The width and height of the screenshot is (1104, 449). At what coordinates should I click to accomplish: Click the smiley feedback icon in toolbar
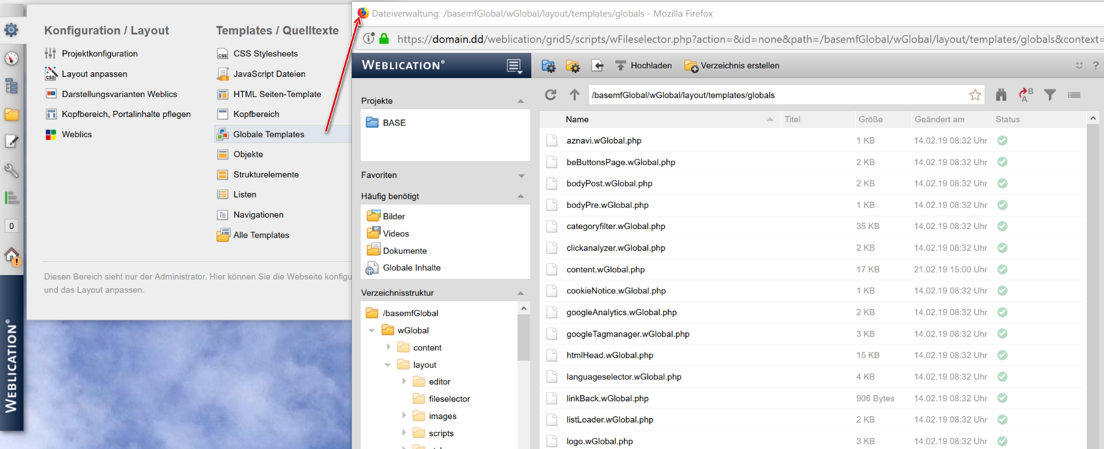pyautogui.click(x=1079, y=65)
